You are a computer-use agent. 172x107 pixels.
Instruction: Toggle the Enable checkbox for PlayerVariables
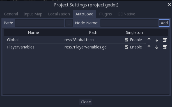(127, 47)
